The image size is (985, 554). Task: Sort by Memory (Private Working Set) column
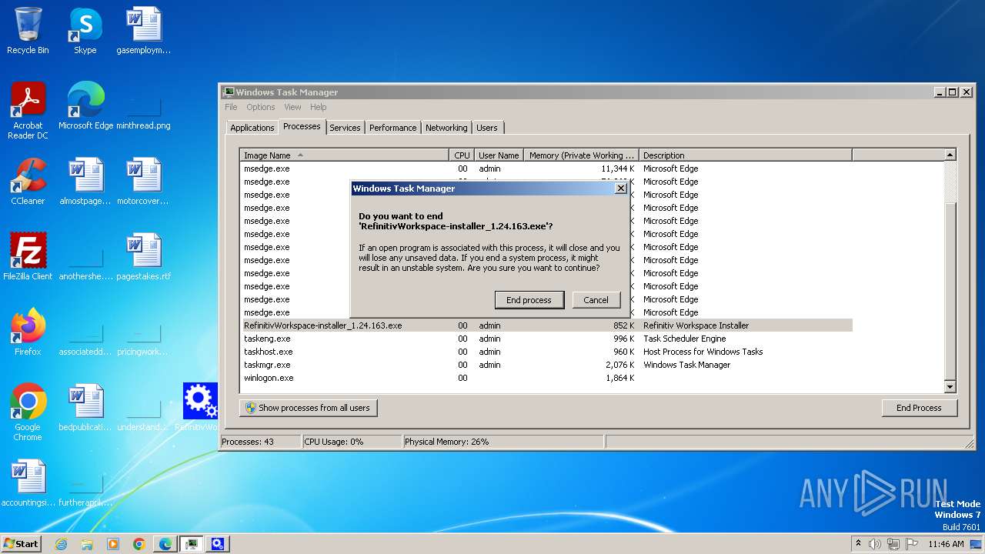pyautogui.click(x=581, y=155)
